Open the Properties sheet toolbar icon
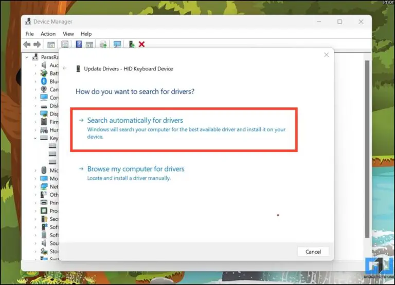This screenshot has width=395, height=285. (x=65, y=45)
